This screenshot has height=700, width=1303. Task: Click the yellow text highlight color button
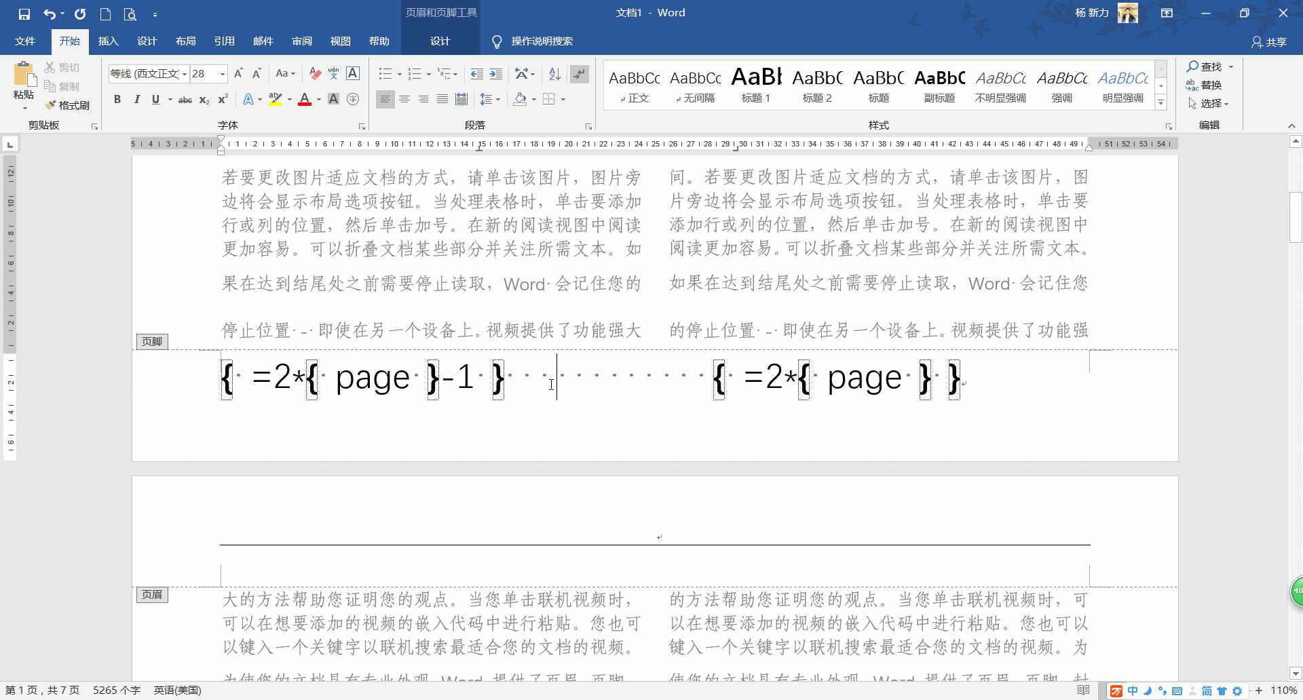[x=275, y=100]
